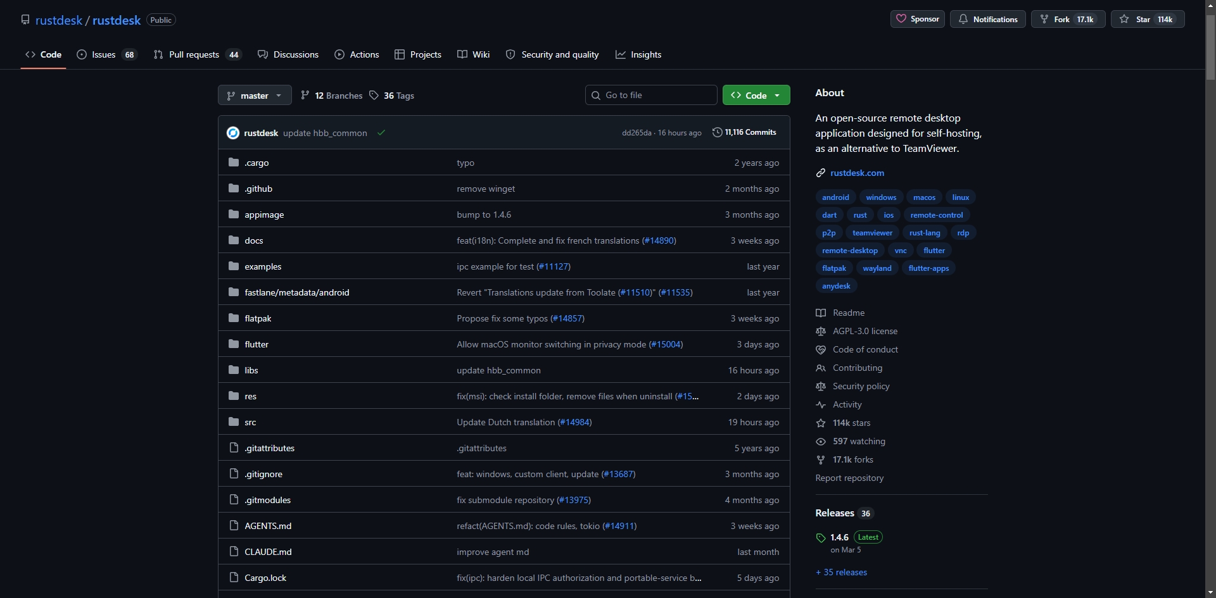Click the folder icon for src
The image size is (1216, 598).
pyautogui.click(x=234, y=422)
